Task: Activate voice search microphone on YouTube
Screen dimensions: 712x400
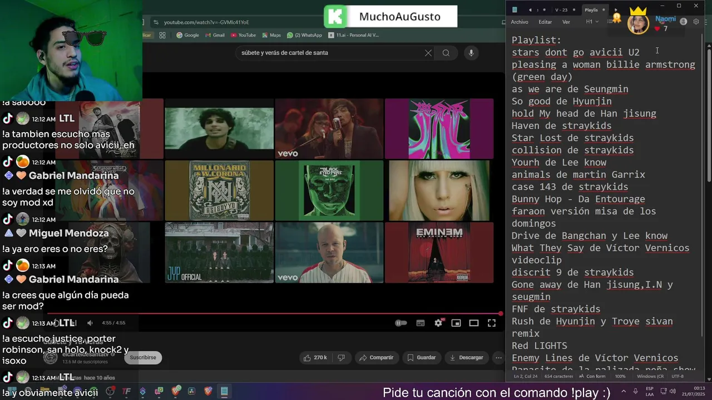Action: (x=471, y=53)
